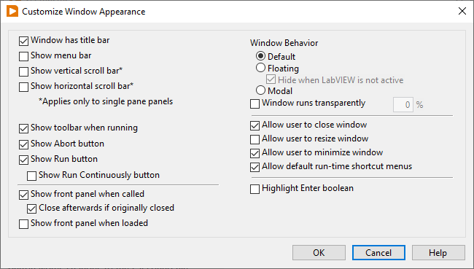Image resolution: width=474 pixels, height=269 pixels.
Task: Enable Show vertical scroll bar option
Action: click(23, 71)
